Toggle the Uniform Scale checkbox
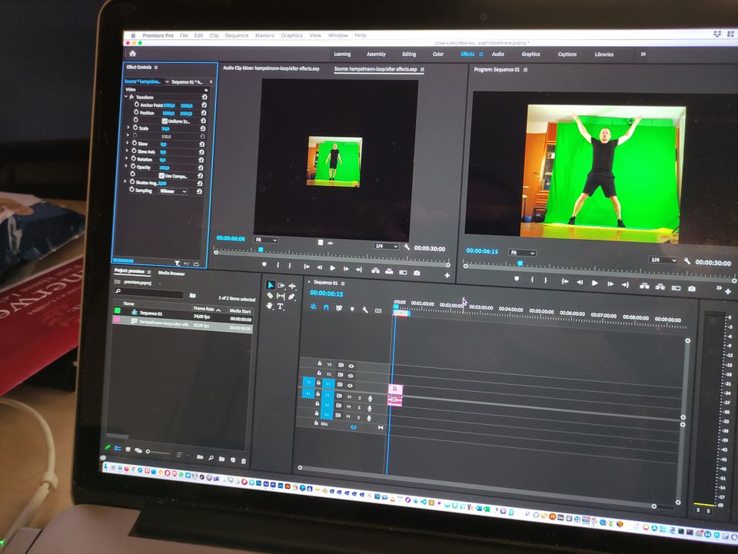Viewport: 738px width, 554px height. point(164,121)
